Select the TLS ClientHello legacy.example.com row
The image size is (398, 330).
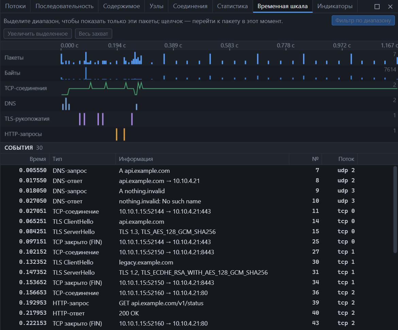[197, 262]
